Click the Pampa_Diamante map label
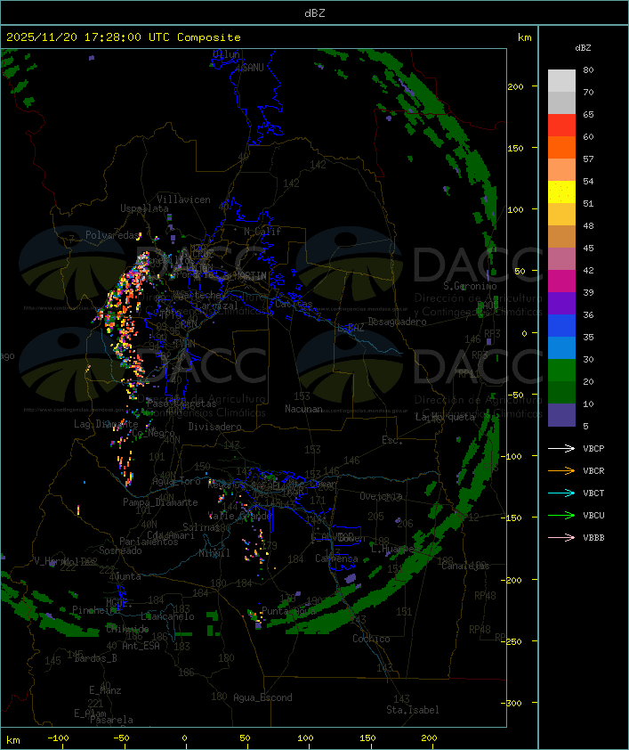Image resolution: width=629 pixels, height=750 pixels. 160,502
